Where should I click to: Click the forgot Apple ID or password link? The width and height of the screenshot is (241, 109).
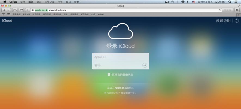pos(120,88)
